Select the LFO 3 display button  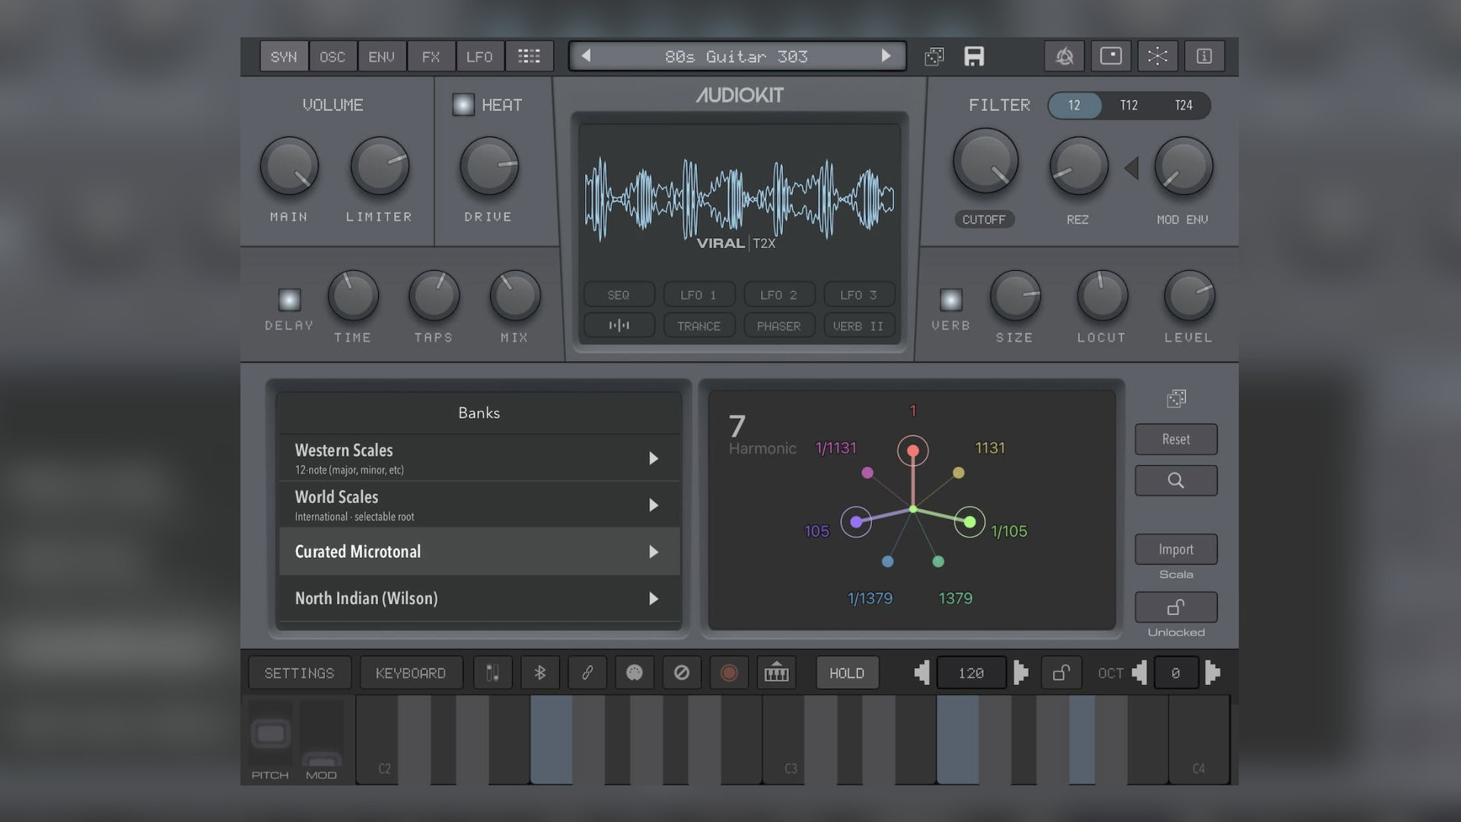(x=858, y=295)
